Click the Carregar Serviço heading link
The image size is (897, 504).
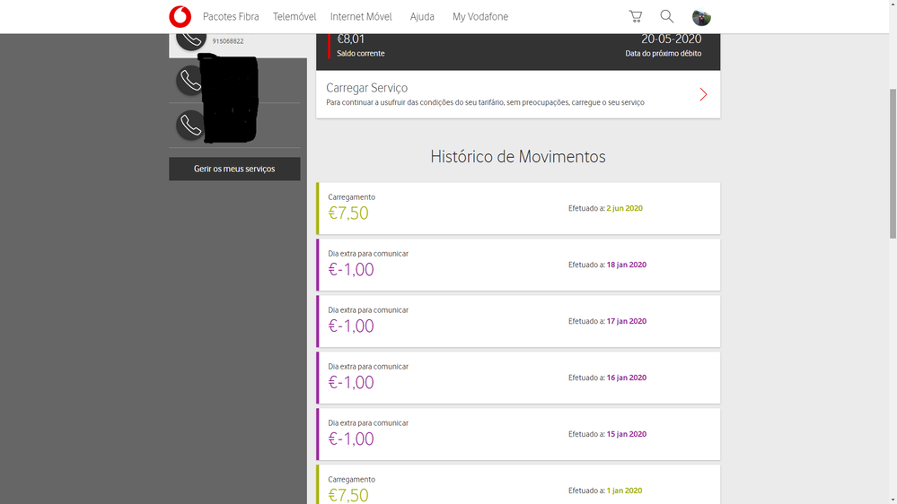point(367,88)
